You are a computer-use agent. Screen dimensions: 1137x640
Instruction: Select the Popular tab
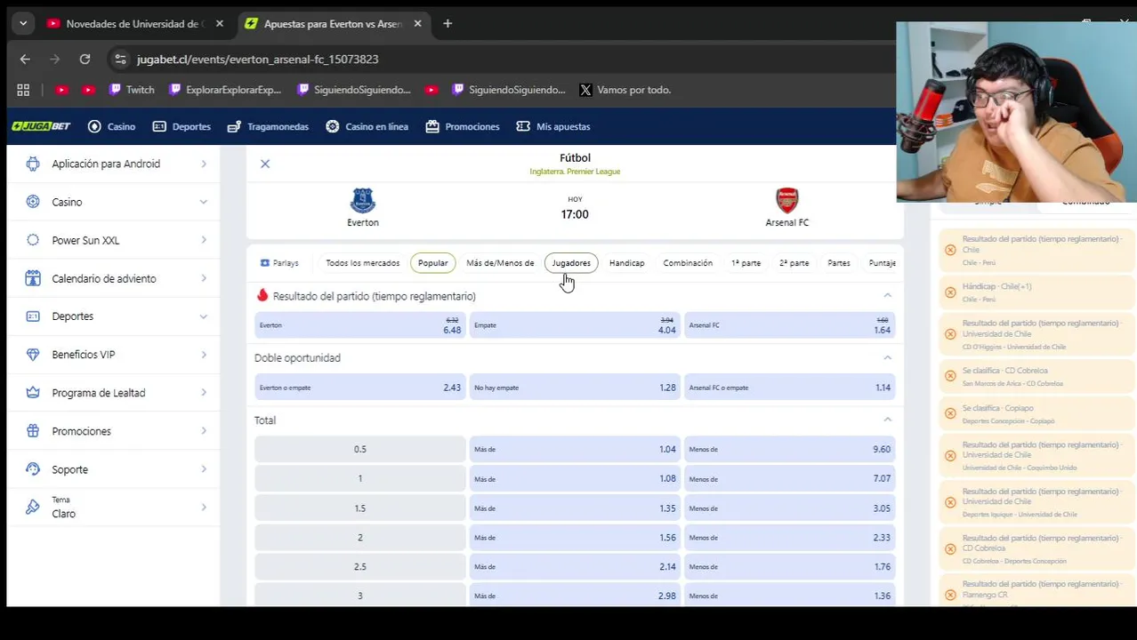433,263
